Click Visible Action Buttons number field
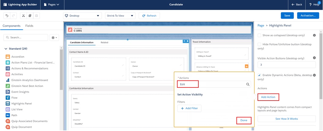The width and height of the screenshot is (323, 131). point(287,65)
